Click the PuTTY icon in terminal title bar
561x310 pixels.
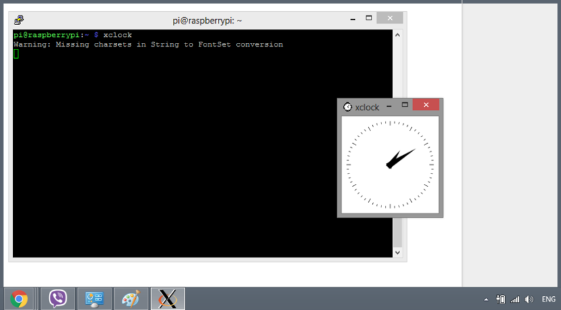tap(20, 20)
